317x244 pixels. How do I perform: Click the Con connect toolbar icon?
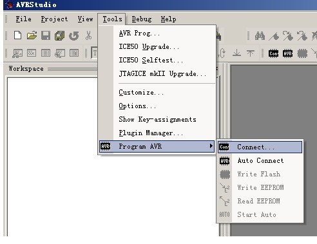click(273, 53)
